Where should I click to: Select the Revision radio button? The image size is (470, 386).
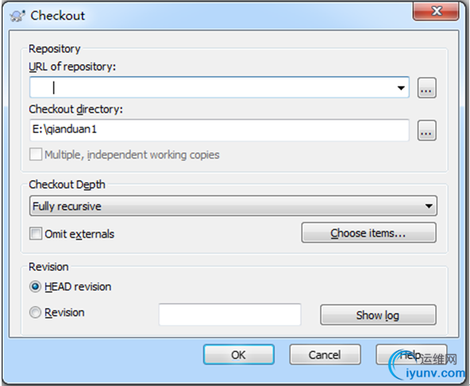[x=36, y=312]
